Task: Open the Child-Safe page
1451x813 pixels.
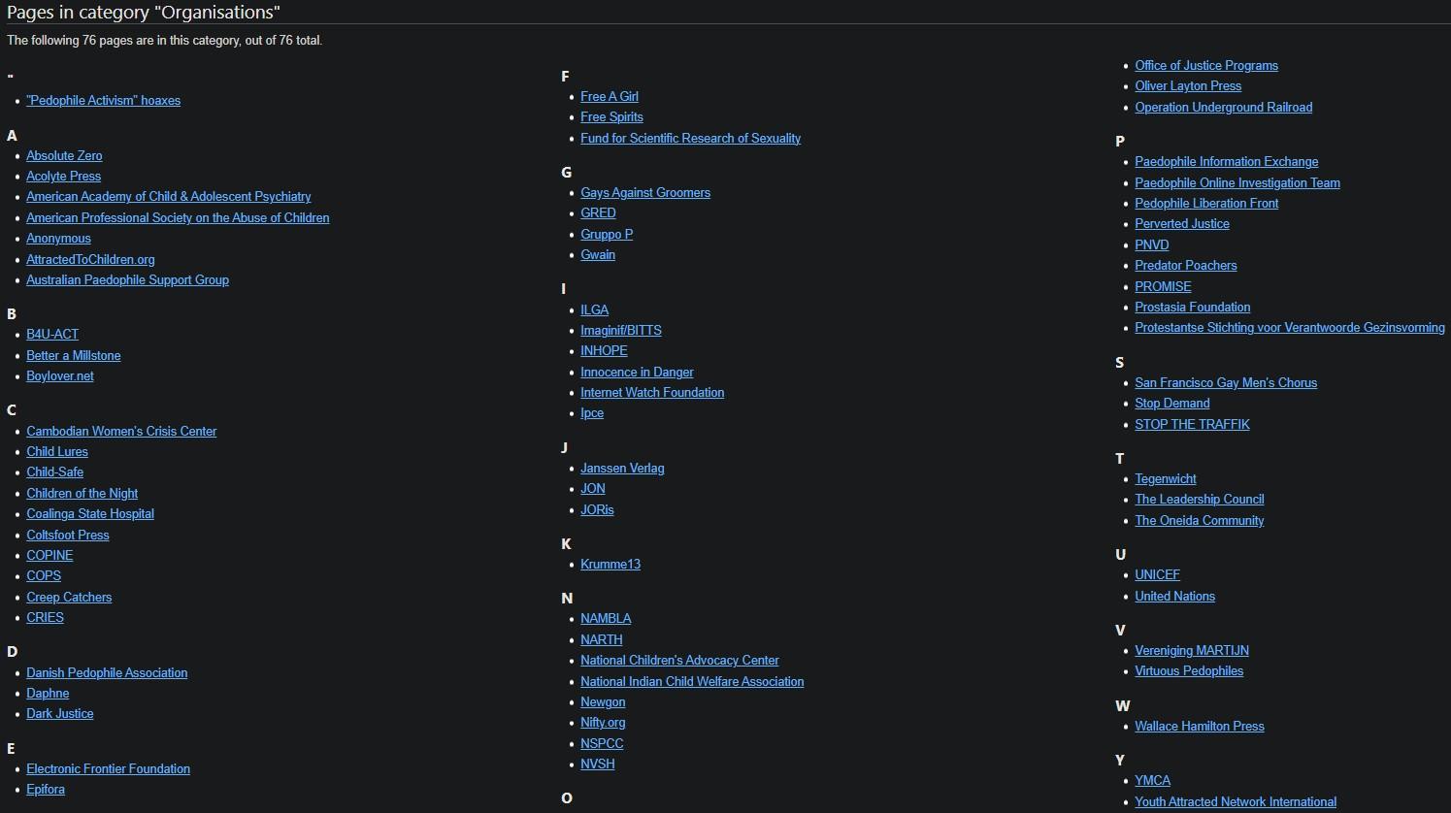Action: [x=54, y=472]
